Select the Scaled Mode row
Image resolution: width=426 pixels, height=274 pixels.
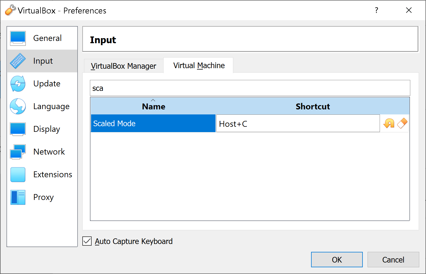pyautogui.click(x=153, y=123)
